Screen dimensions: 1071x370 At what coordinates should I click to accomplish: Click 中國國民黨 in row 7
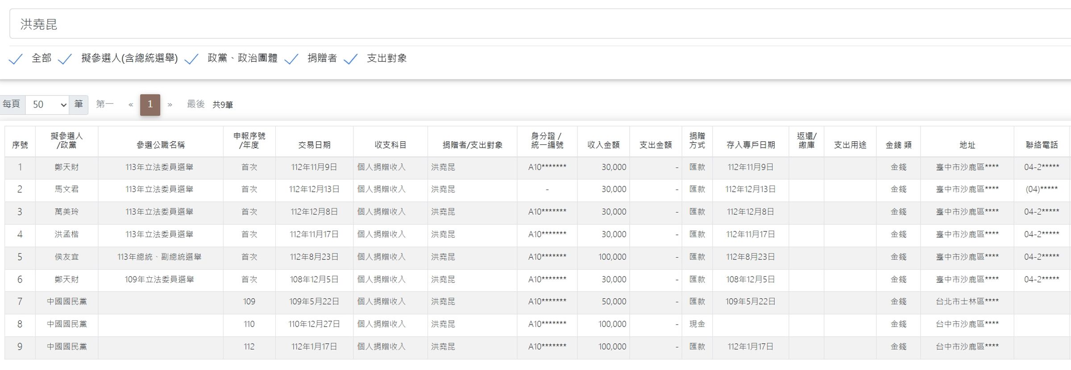click(x=66, y=302)
